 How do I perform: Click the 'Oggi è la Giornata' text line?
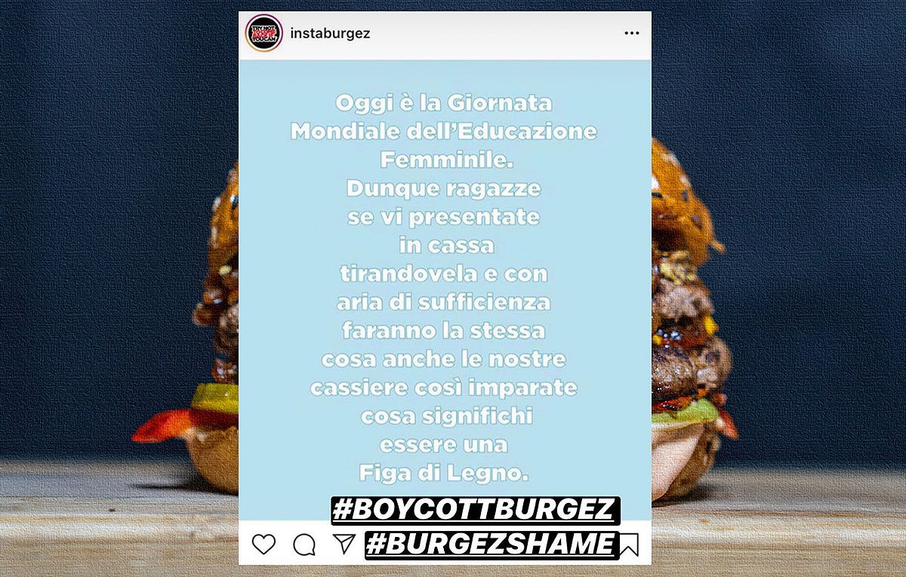click(444, 103)
